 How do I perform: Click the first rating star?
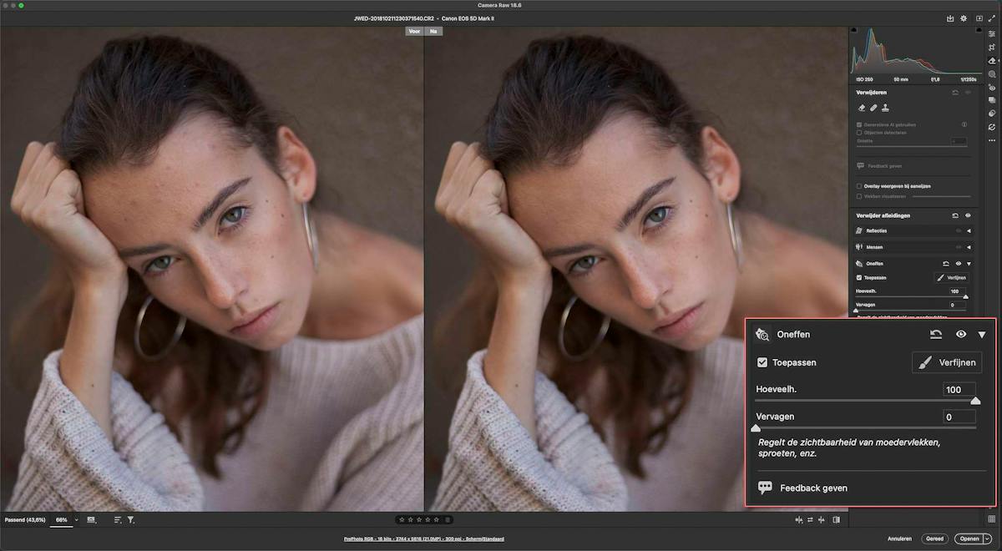pos(402,519)
